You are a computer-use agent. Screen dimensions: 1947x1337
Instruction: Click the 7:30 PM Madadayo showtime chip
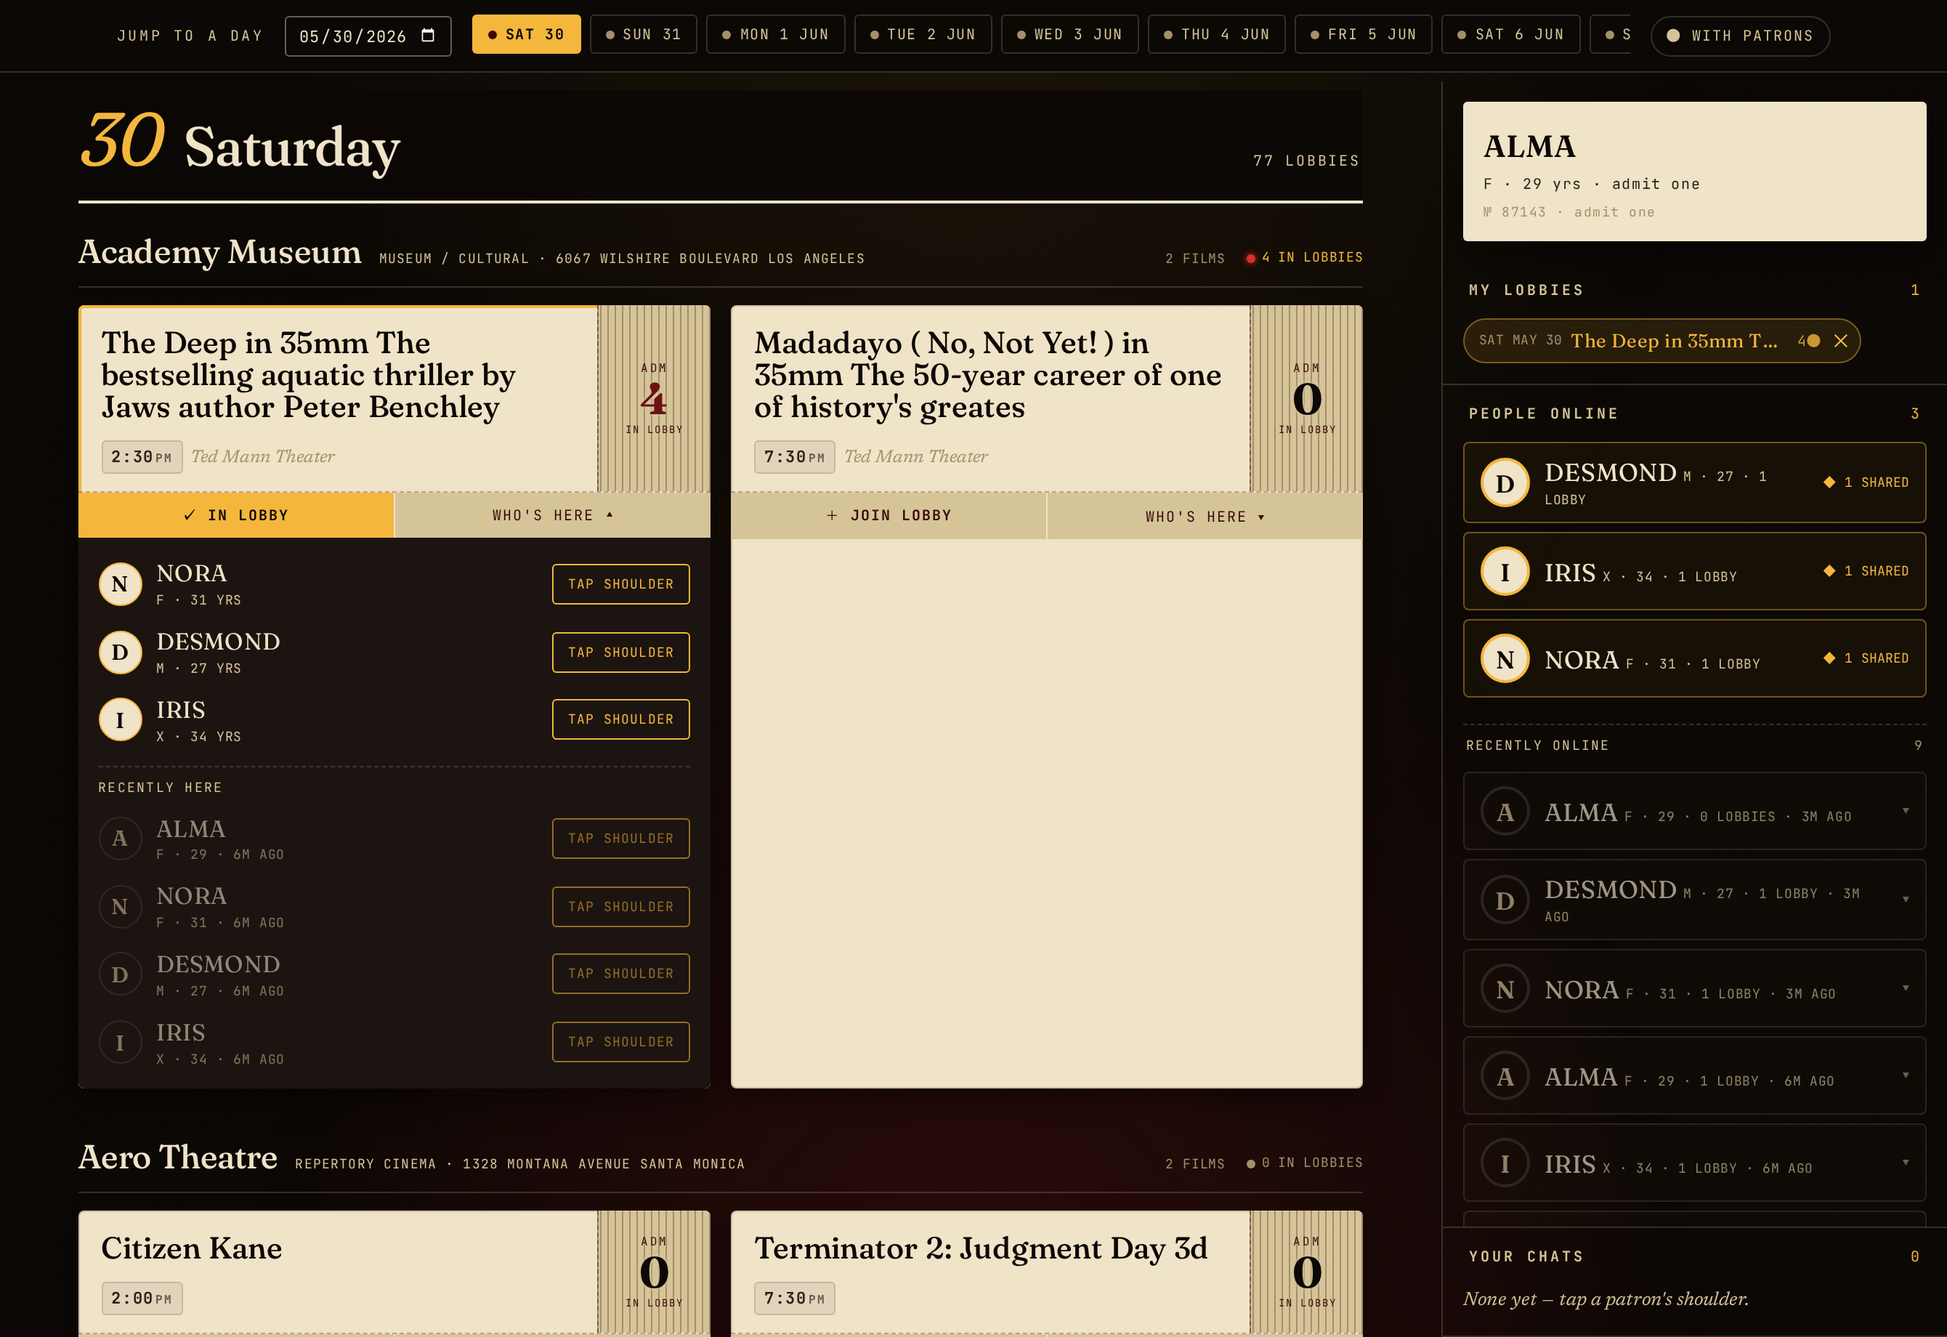click(x=794, y=456)
